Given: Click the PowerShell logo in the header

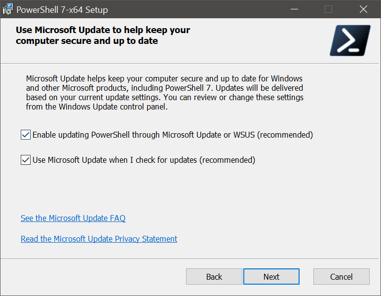Looking at the screenshot, I should (x=350, y=40).
